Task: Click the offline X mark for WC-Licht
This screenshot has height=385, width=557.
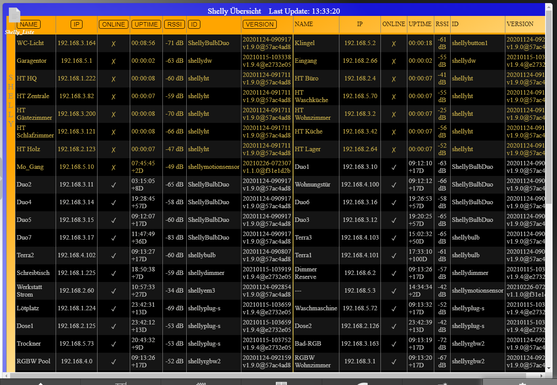Action: [113, 43]
